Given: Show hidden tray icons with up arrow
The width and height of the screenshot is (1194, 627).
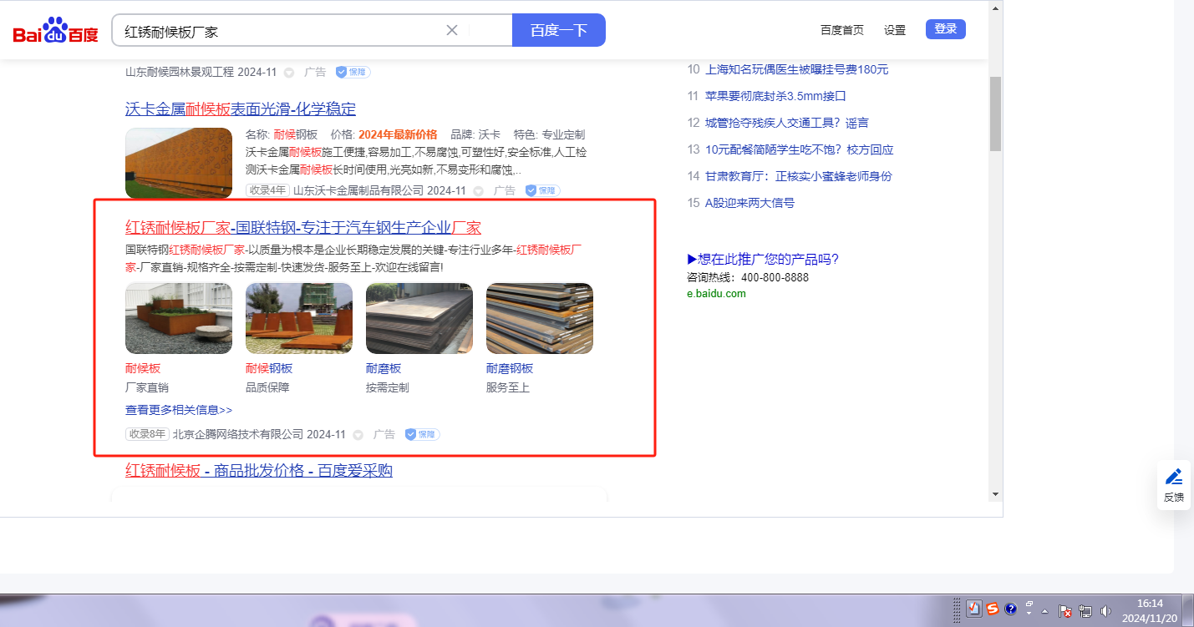Looking at the screenshot, I should [1044, 611].
